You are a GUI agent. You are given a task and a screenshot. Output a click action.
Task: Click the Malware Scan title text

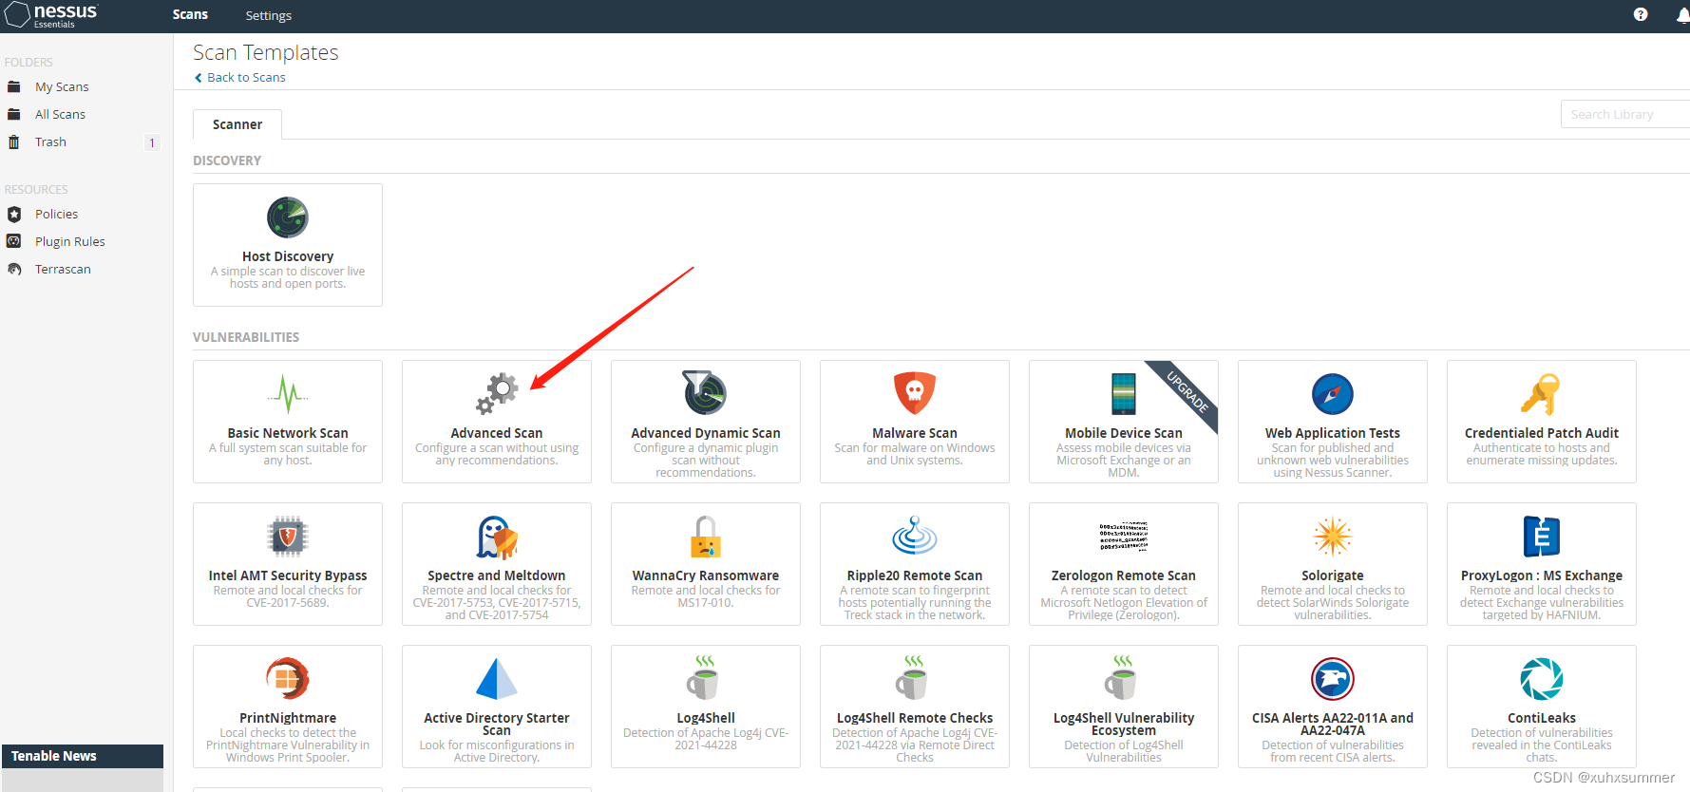915,433
